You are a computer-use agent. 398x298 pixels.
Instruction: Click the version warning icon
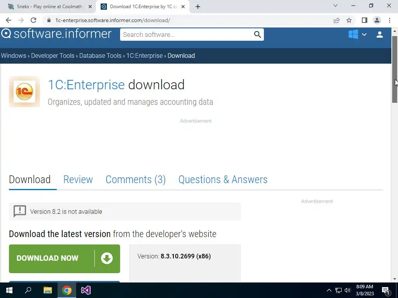pos(20,211)
